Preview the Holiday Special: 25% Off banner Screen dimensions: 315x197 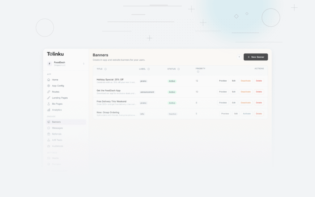pyautogui.click(x=223, y=81)
